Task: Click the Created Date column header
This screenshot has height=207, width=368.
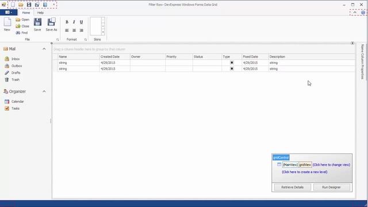Action: (x=115, y=56)
